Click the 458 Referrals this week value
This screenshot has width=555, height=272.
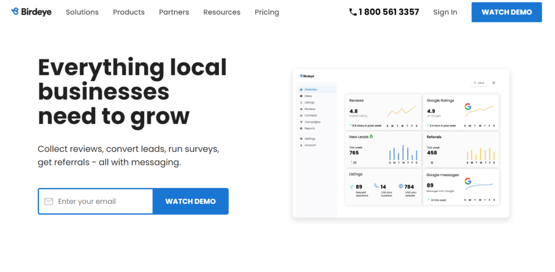(x=432, y=153)
